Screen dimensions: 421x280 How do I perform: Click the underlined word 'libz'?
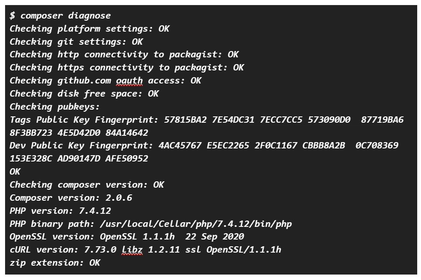(132, 250)
